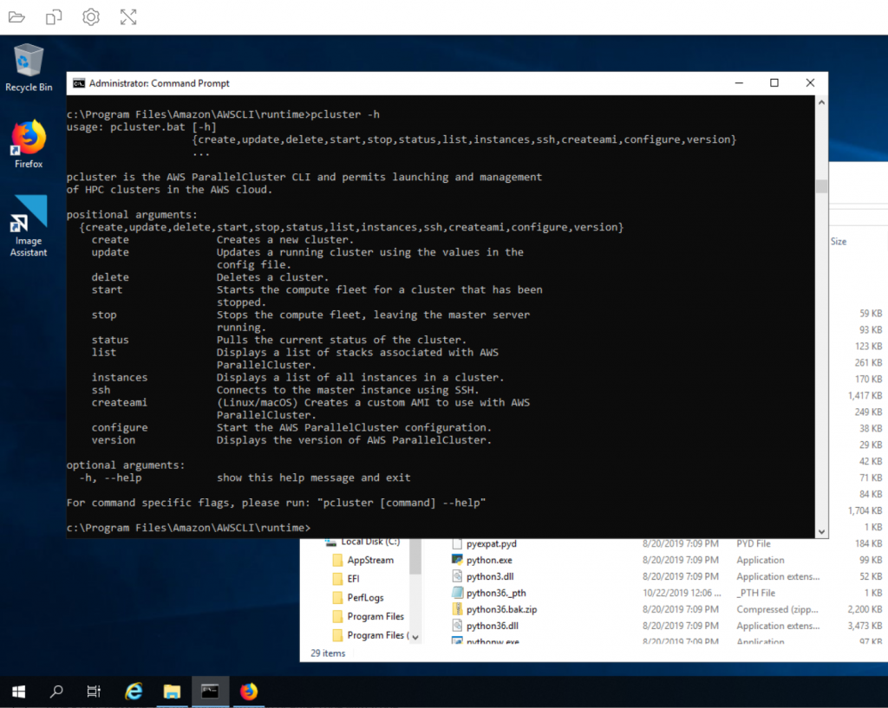Switch to File Explorer from taskbar
Image resolution: width=888 pixels, height=708 pixels.
172,691
